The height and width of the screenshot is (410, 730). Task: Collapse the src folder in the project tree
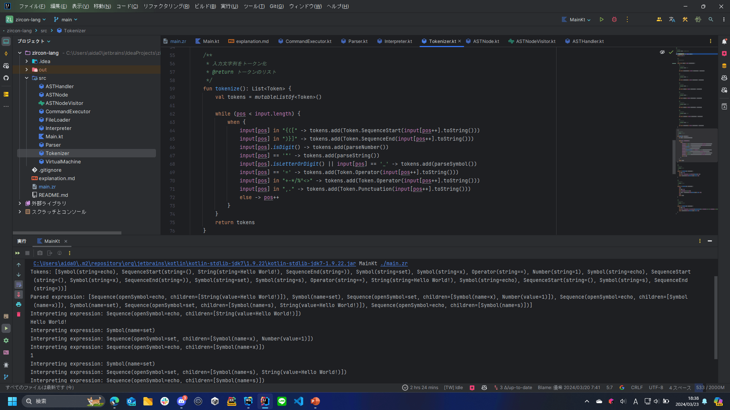coord(27,78)
